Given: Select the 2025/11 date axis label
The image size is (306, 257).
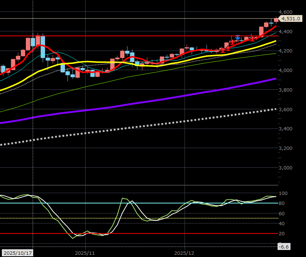Looking at the screenshot, I should (x=85, y=254).
